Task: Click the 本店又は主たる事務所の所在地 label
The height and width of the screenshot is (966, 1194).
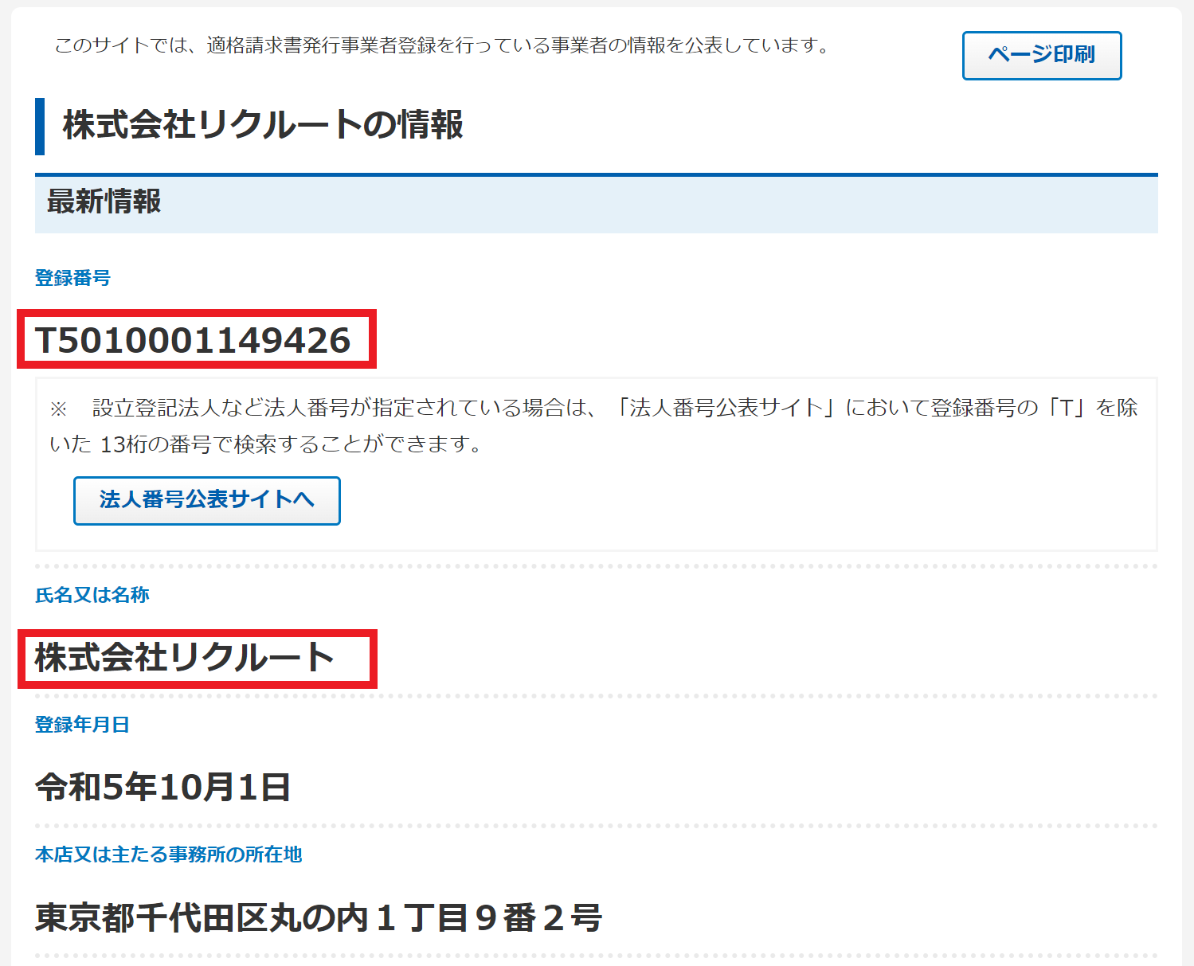Action: click(169, 855)
